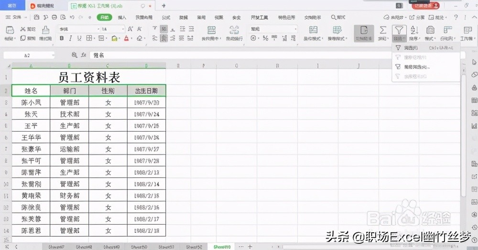Click the formula bar input field
The height and width of the screenshot is (250, 478).
click(x=239, y=55)
